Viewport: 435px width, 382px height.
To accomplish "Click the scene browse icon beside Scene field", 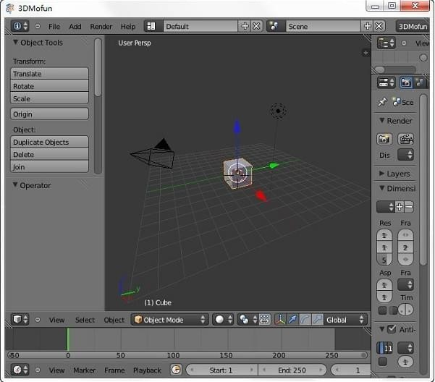I will coord(276,26).
